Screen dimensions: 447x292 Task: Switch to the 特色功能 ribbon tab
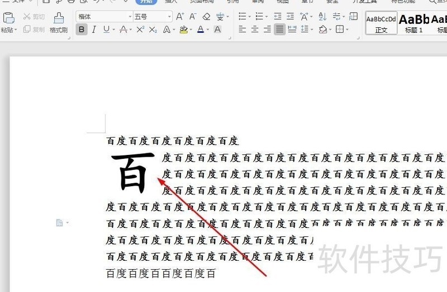(403, 1)
